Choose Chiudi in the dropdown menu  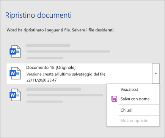coord(126,110)
